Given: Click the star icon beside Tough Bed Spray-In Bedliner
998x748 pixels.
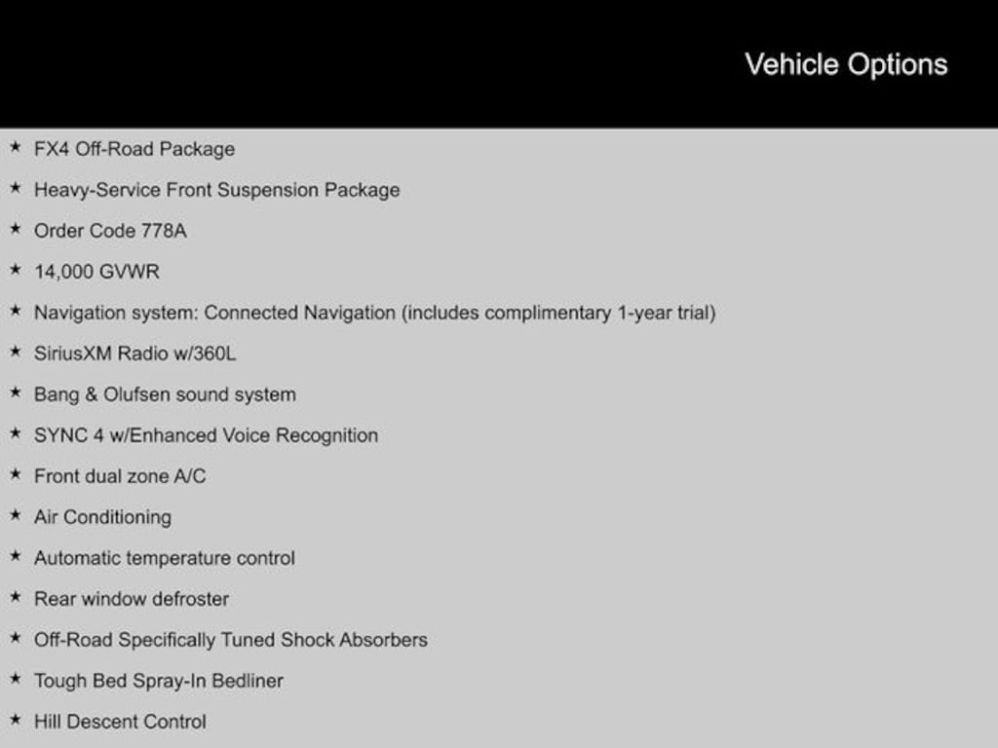Looking at the screenshot, I should pyautogui.click(x=15, y=680).
